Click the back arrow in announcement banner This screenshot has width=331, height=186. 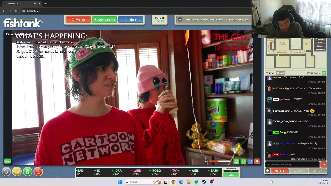(x=180, y=20)
